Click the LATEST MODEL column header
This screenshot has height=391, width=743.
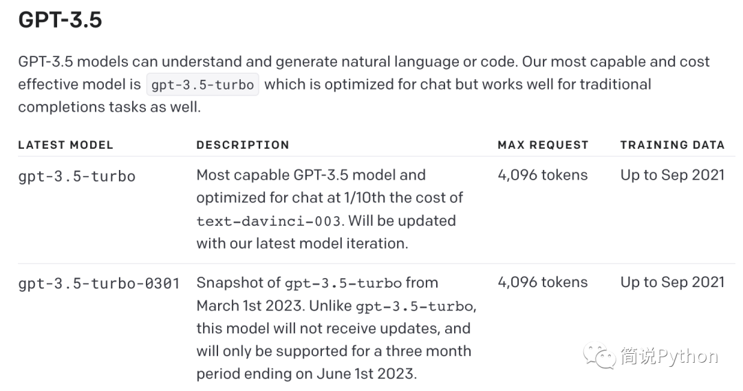[66, 145]
